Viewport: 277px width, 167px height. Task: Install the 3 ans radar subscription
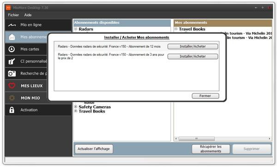pos(193,56)
